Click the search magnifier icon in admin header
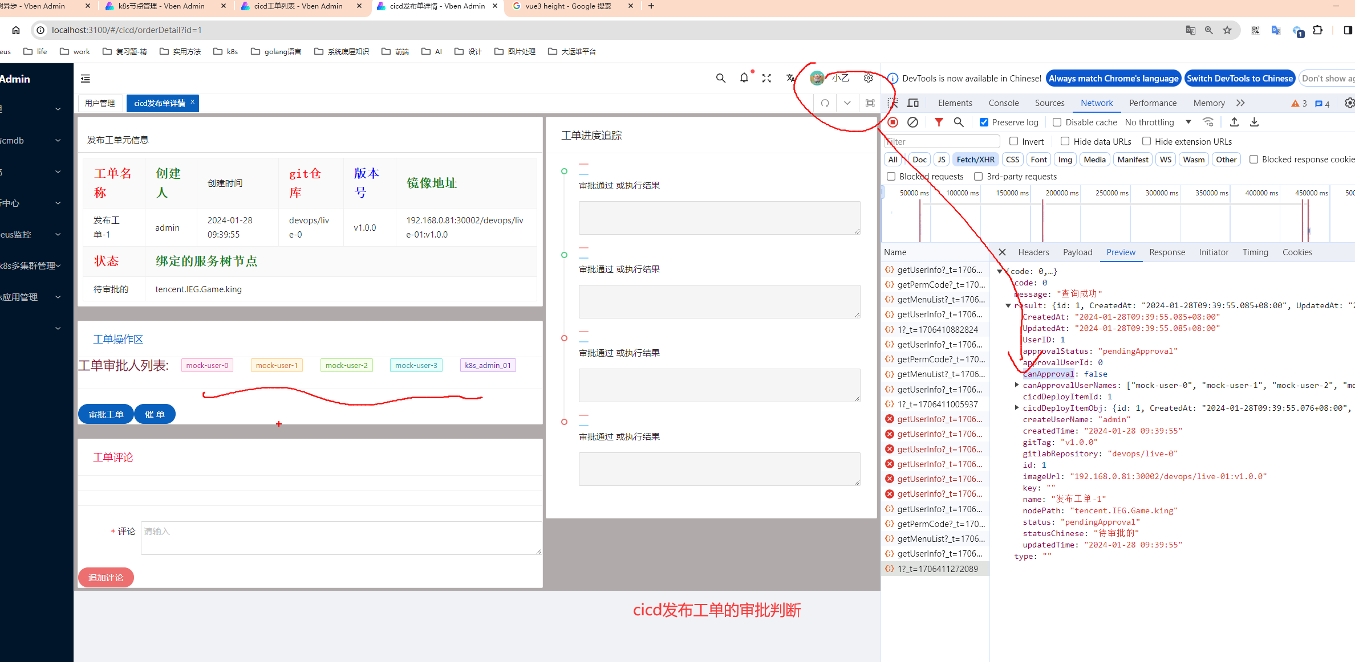The image size is (1355, 662). pyautogui.click(x=721, y=79)
